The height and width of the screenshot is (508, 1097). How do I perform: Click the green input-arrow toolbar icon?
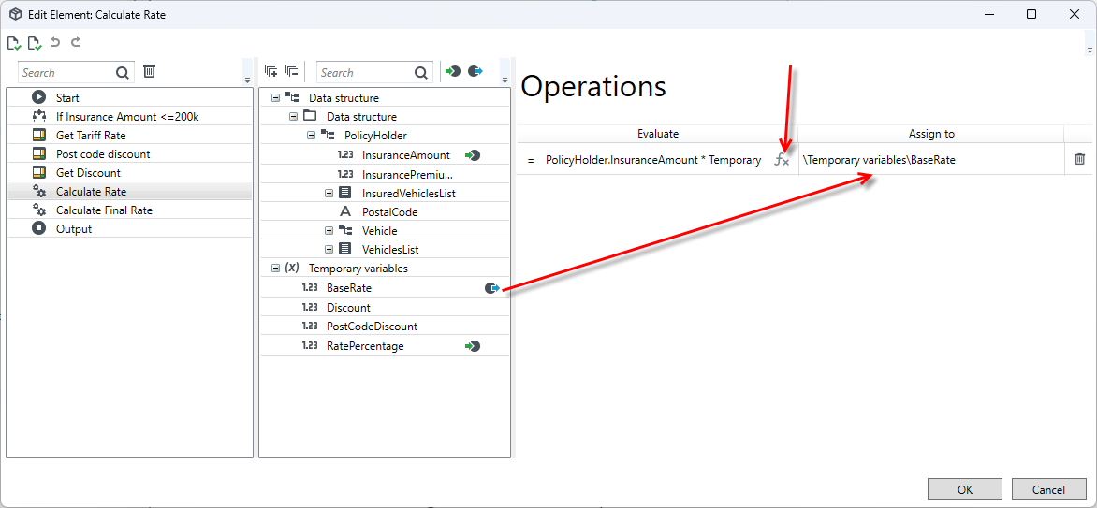[x=453, y=71]
